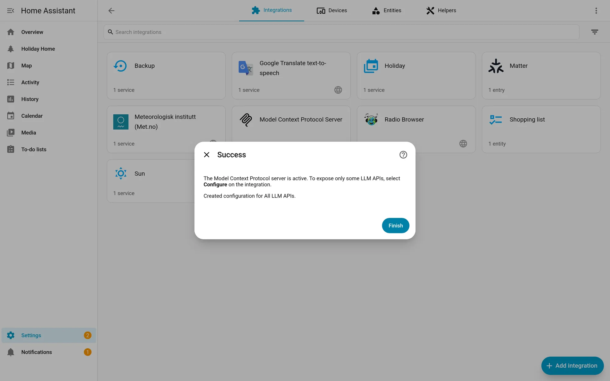Click the Holiday integration calendar icon
The height and width of the screenshot is (381, 610).
(371, 66)
